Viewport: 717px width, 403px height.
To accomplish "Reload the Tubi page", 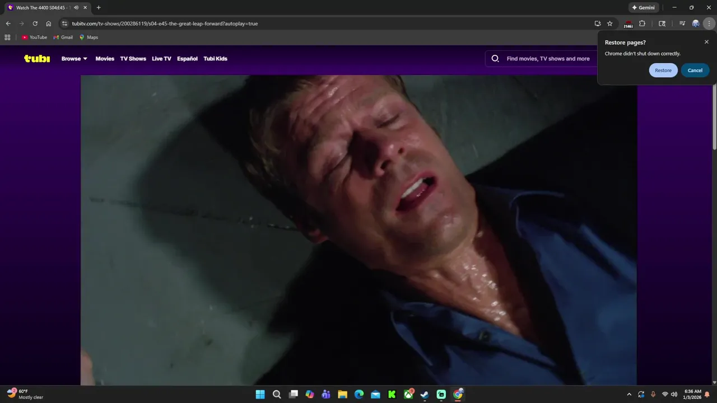I will pos(35,24).
